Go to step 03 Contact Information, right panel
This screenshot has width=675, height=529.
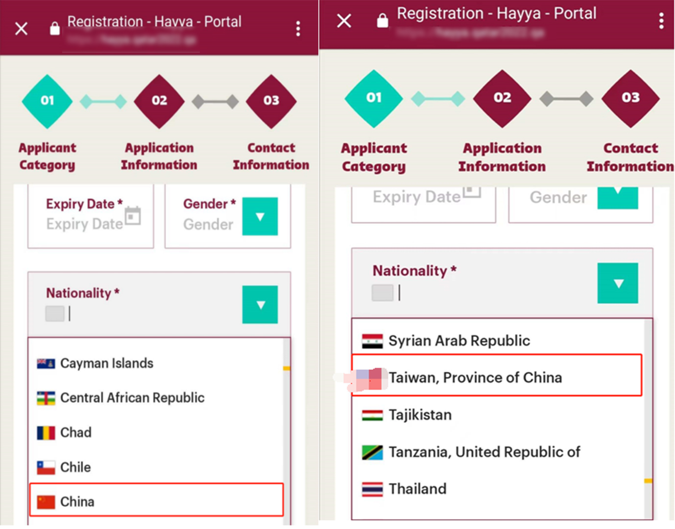tap(630, 98)
